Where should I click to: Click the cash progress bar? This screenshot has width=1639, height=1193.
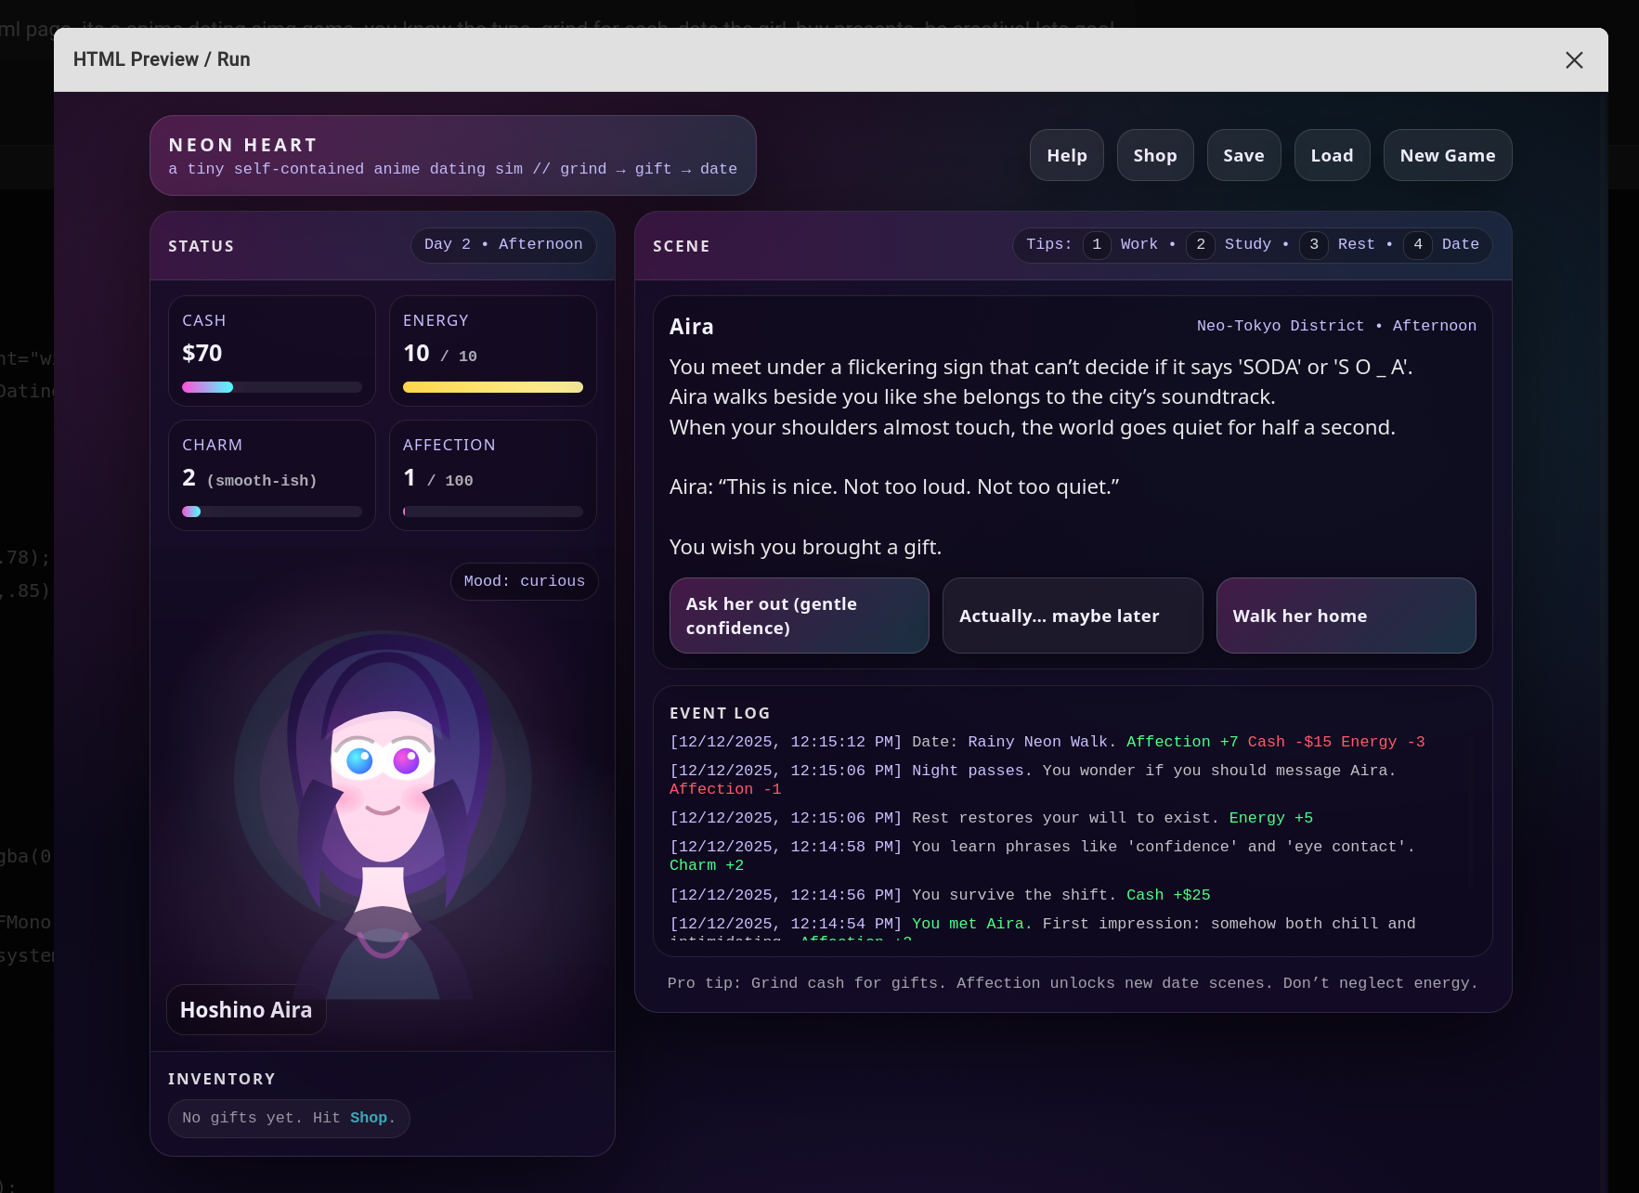[272, 387]
